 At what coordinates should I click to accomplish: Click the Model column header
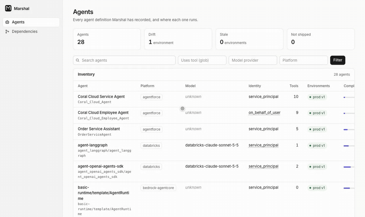coord(191,86)
